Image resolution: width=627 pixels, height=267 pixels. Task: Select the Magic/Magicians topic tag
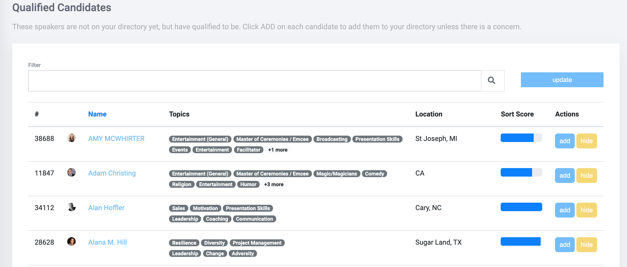coord(337,174)
